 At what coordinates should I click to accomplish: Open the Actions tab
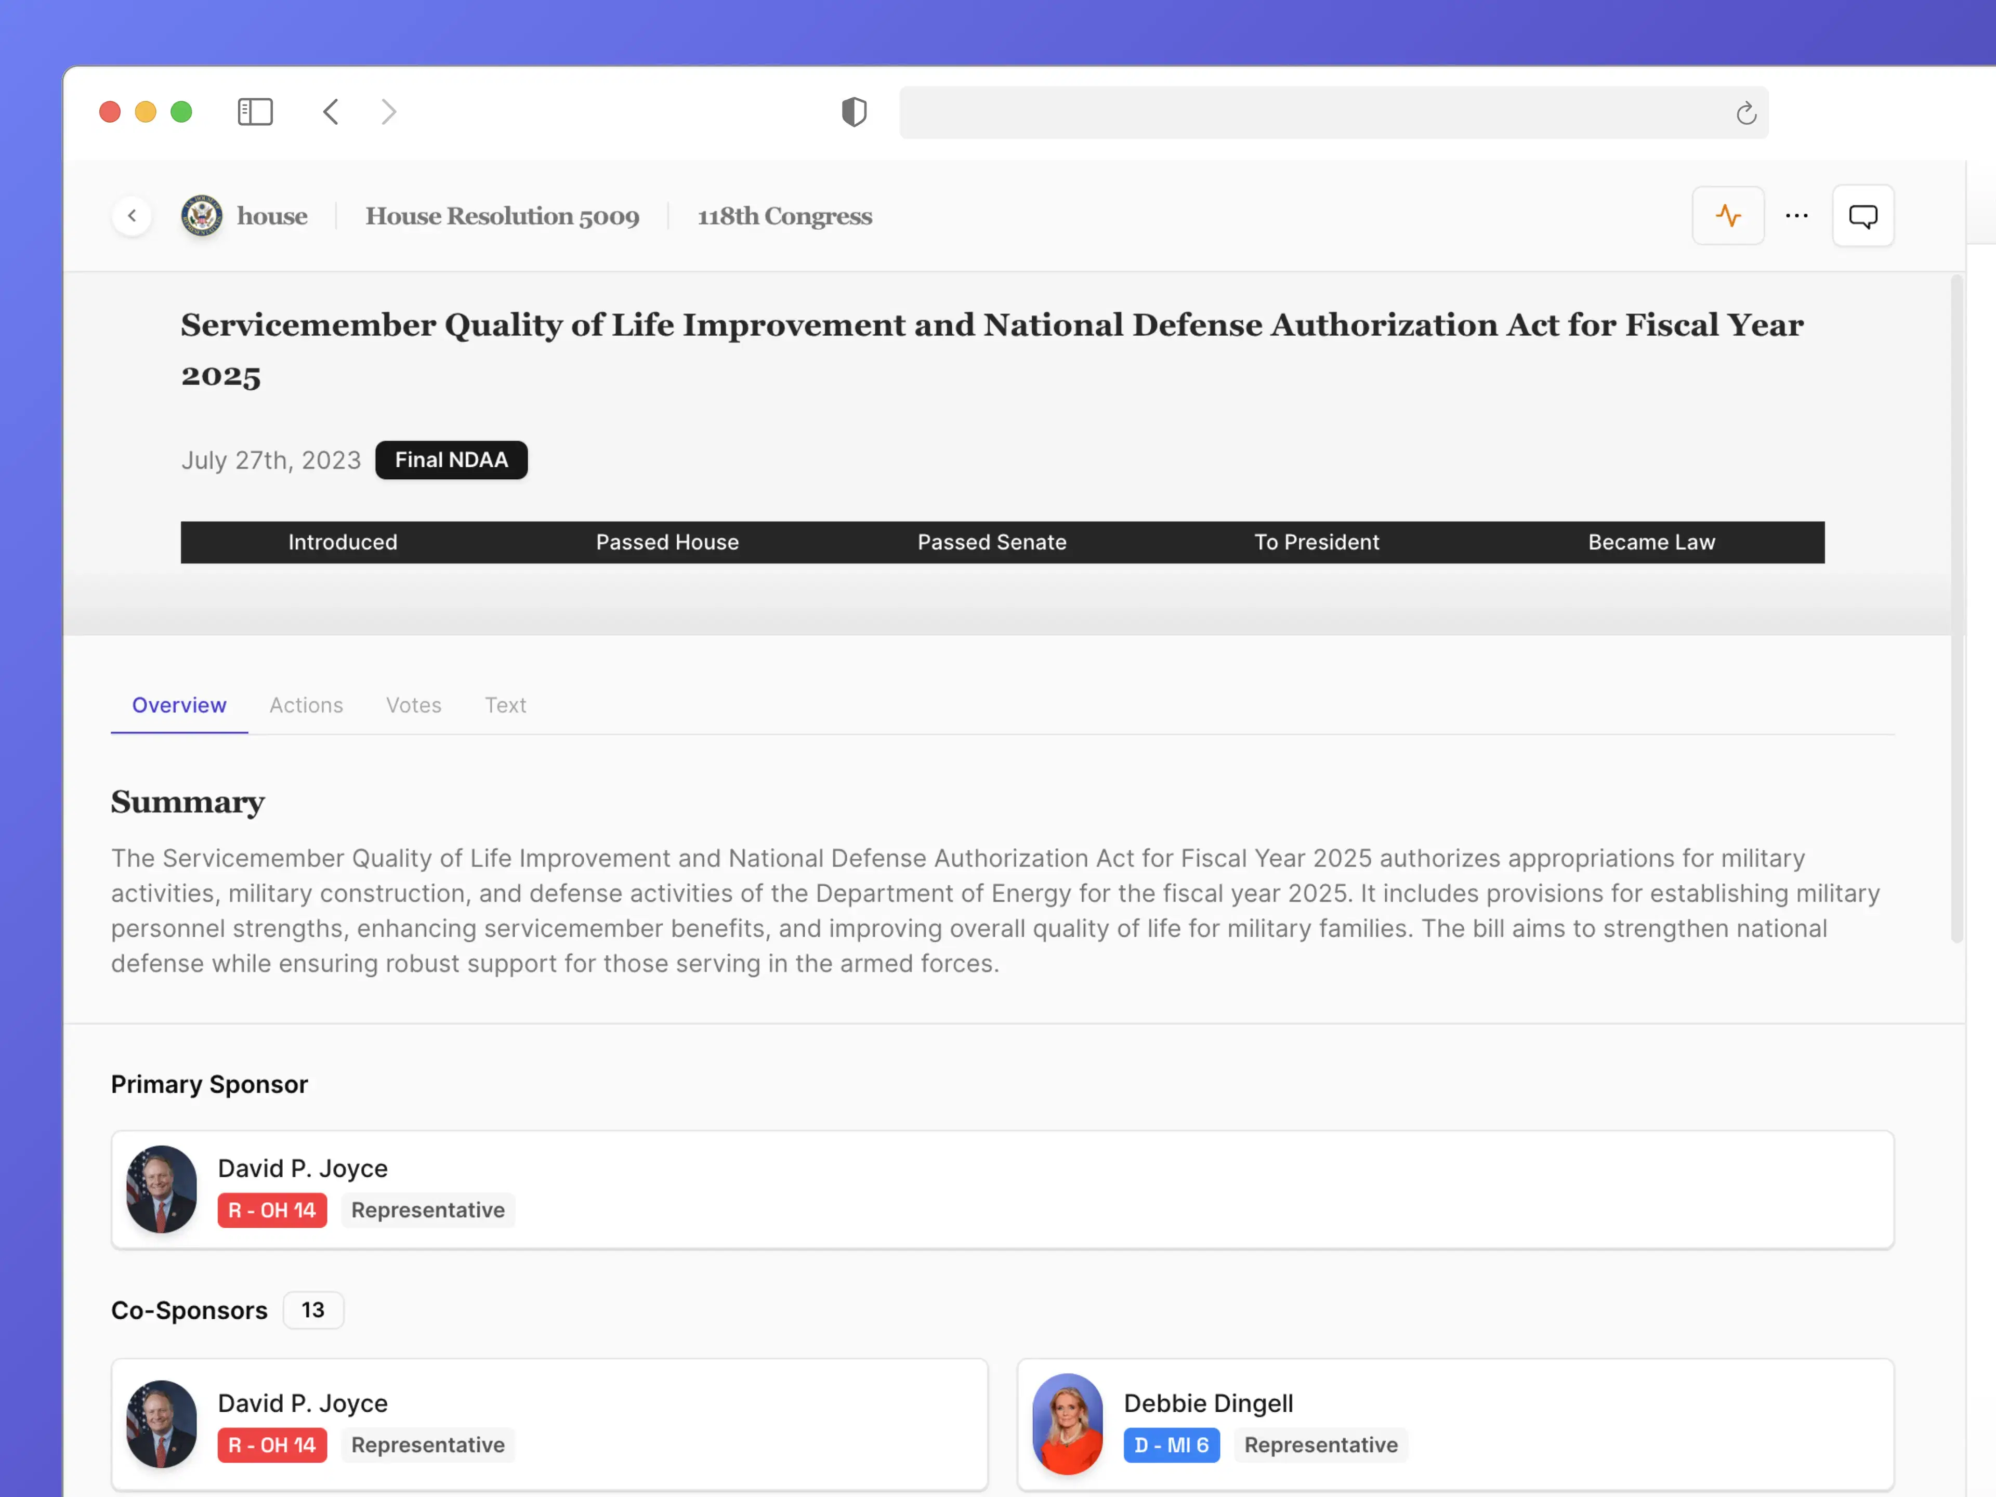(306, 705)
